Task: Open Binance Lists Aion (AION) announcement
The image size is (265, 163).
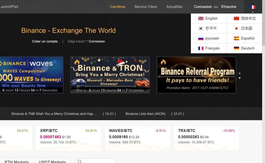Action: pyautogui.click(x=145, y=114)
